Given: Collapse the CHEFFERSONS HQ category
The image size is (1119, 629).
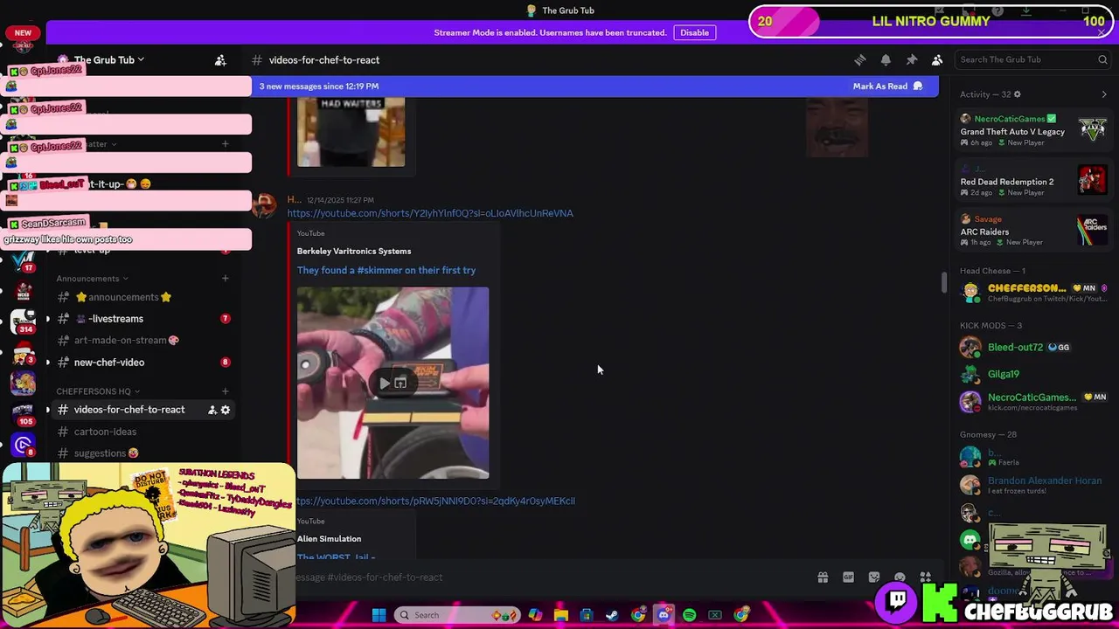Looking at the screenshot, I should [x=98, y=391].
